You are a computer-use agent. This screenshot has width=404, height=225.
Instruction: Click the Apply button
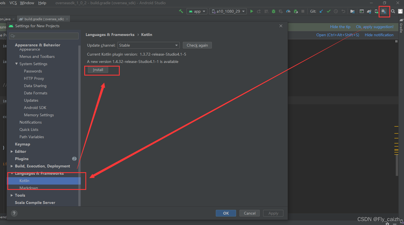[273, 213]
